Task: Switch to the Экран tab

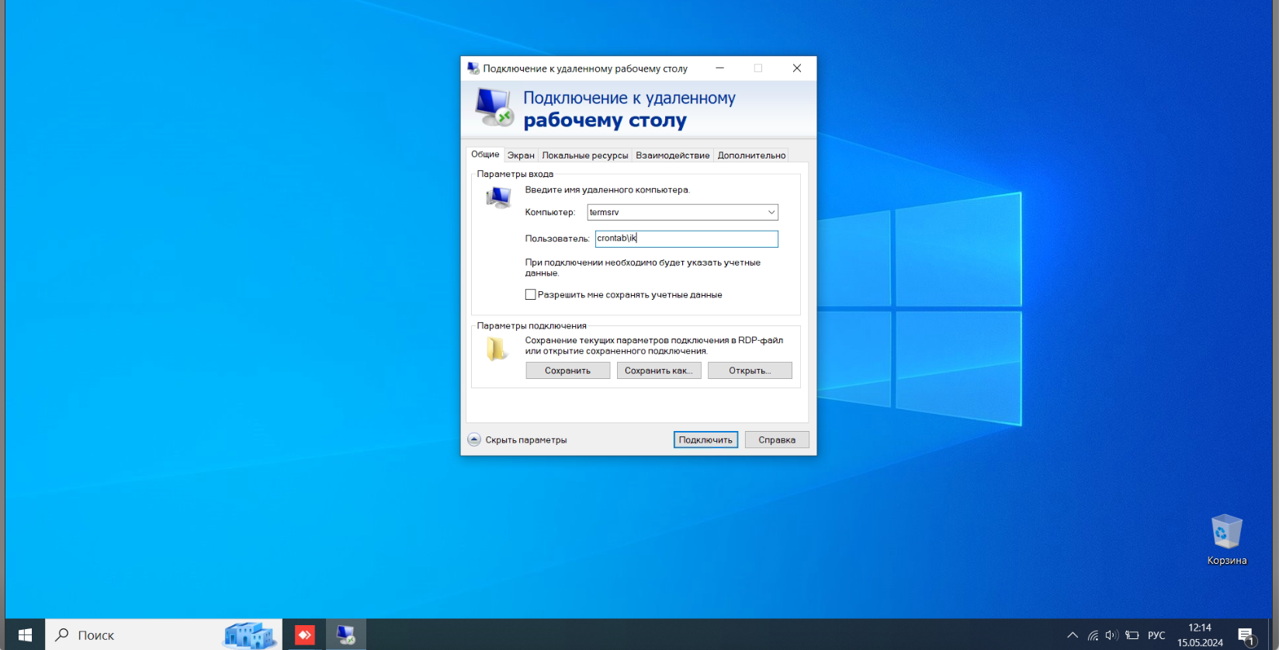Action: point(521,155)
